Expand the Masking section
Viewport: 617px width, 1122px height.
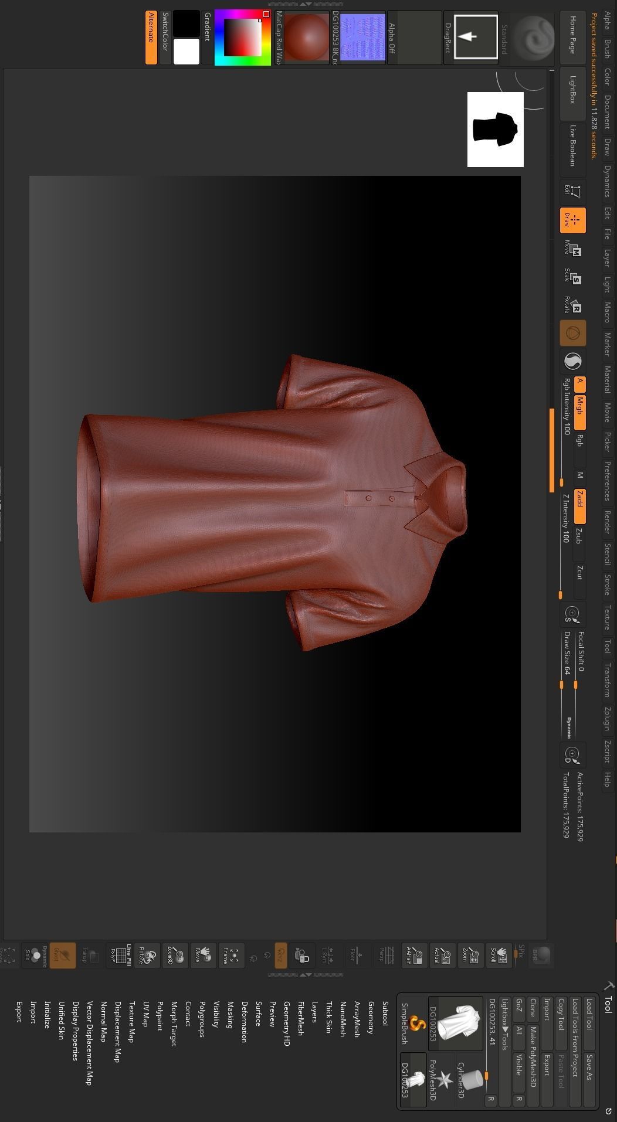tap(230, 1014)
